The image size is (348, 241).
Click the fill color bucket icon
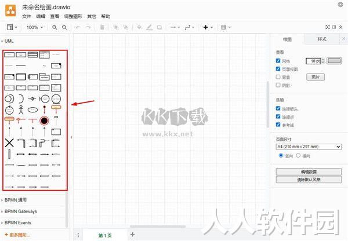[139, 27]
